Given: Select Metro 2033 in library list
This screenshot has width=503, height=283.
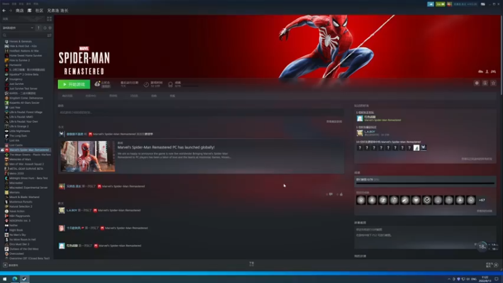Looking at the screenshot, I should [16, 174].
